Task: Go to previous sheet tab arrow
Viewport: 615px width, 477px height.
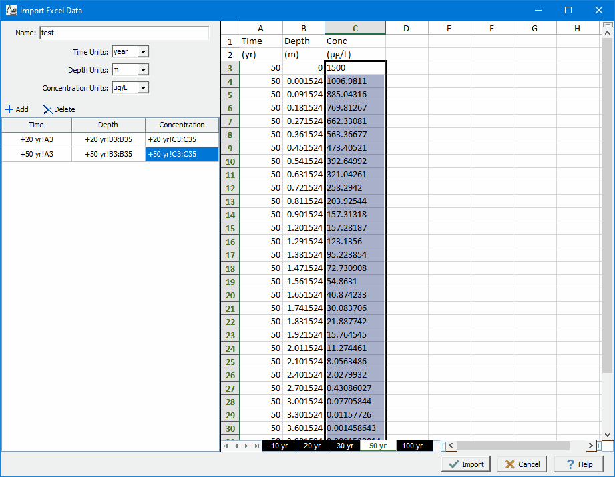Action: tap(236, 446)
